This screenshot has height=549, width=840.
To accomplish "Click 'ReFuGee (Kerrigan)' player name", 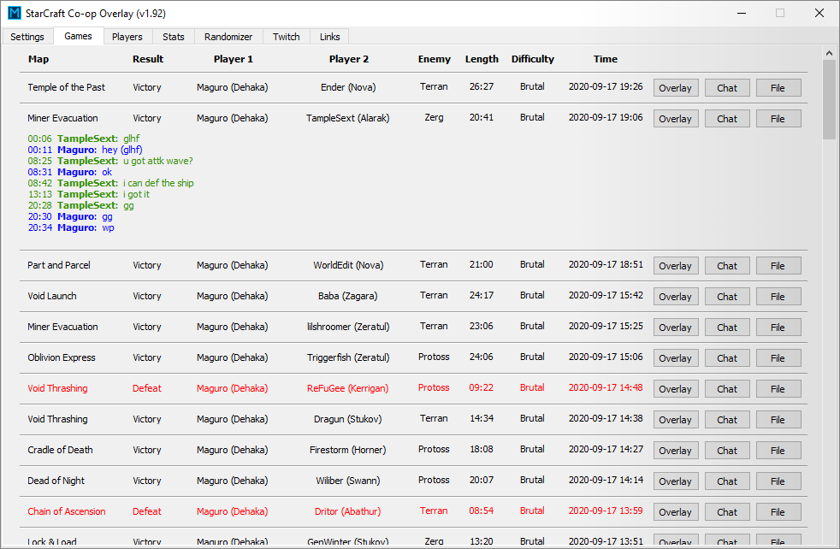I will pos(347,388).
